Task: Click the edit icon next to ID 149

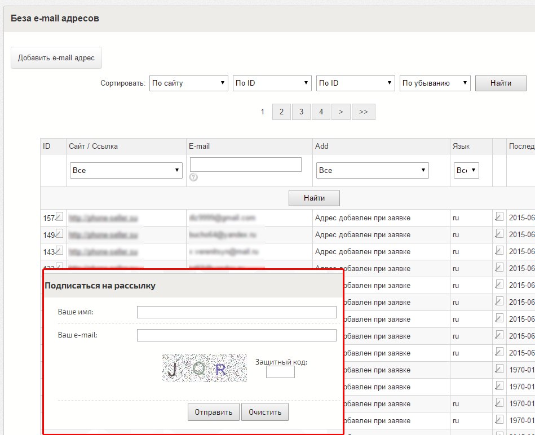Action: tap(59, 233)
